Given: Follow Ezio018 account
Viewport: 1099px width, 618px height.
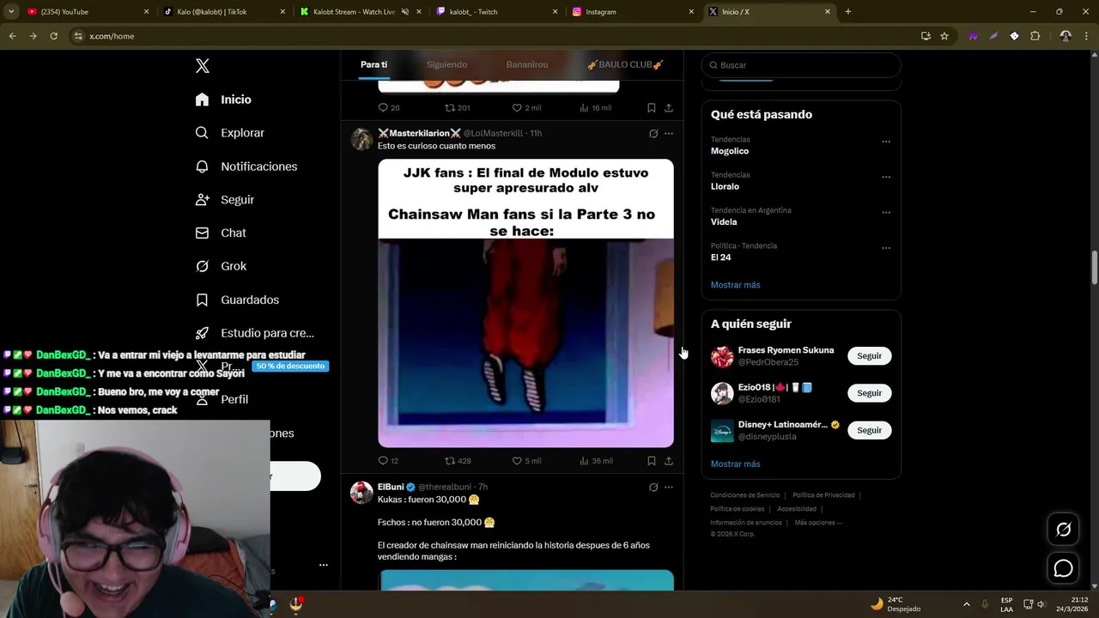Looking at the screenshot, I should (x=869, y=393).
